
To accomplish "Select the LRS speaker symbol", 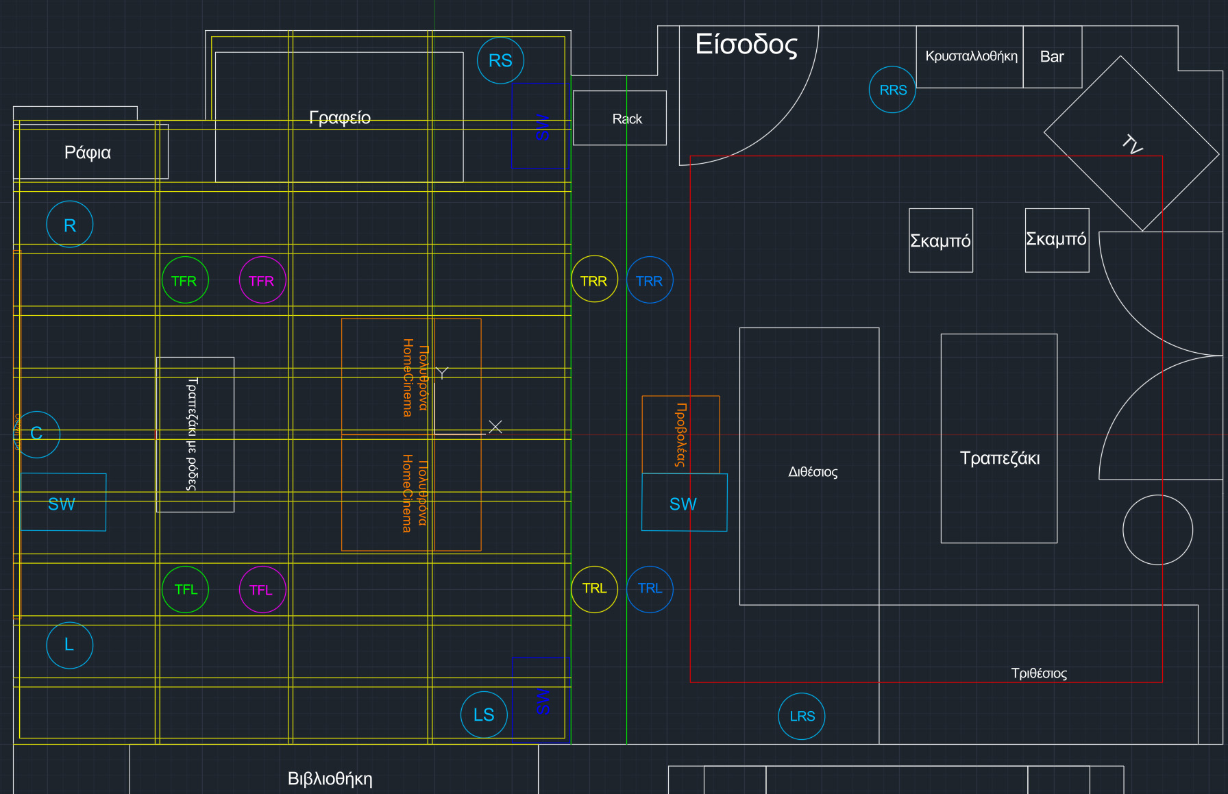I will [x=802, y=716].
